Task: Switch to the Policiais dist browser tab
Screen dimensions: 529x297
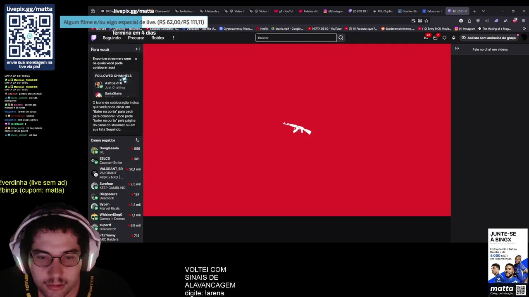Action: coord(309,11)
